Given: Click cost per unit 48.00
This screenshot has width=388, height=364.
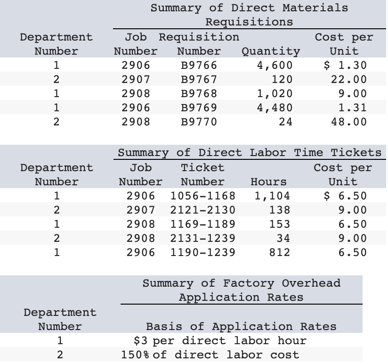Looking at the screenshot, I should point(349,122).
